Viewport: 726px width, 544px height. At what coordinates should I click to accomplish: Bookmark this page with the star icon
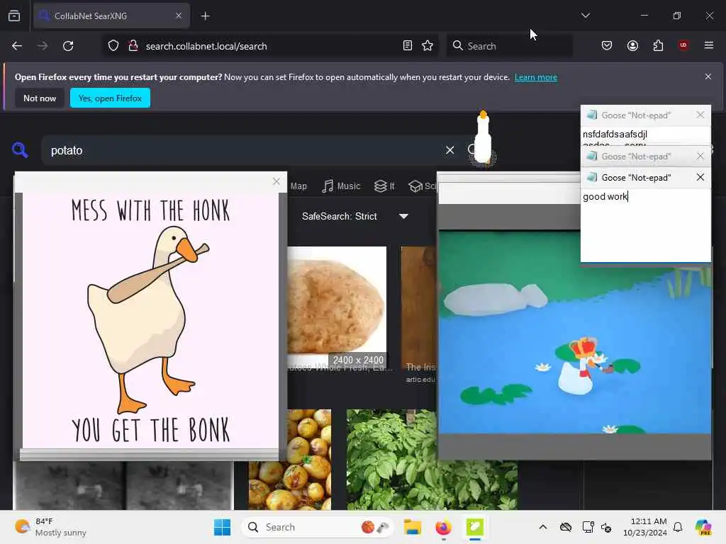[x=428, y=46]
